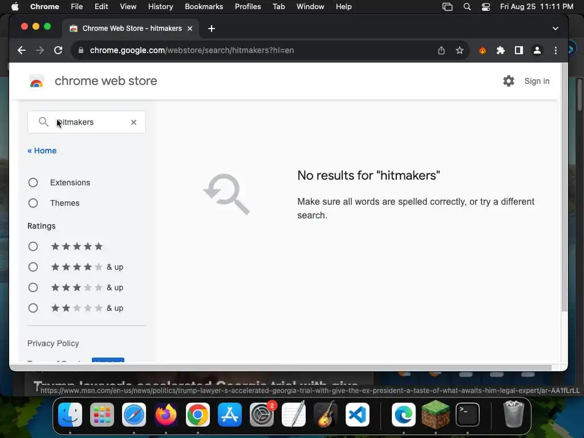Clear the hitmakers search text

pyautogui.click(x=133, y=122)
